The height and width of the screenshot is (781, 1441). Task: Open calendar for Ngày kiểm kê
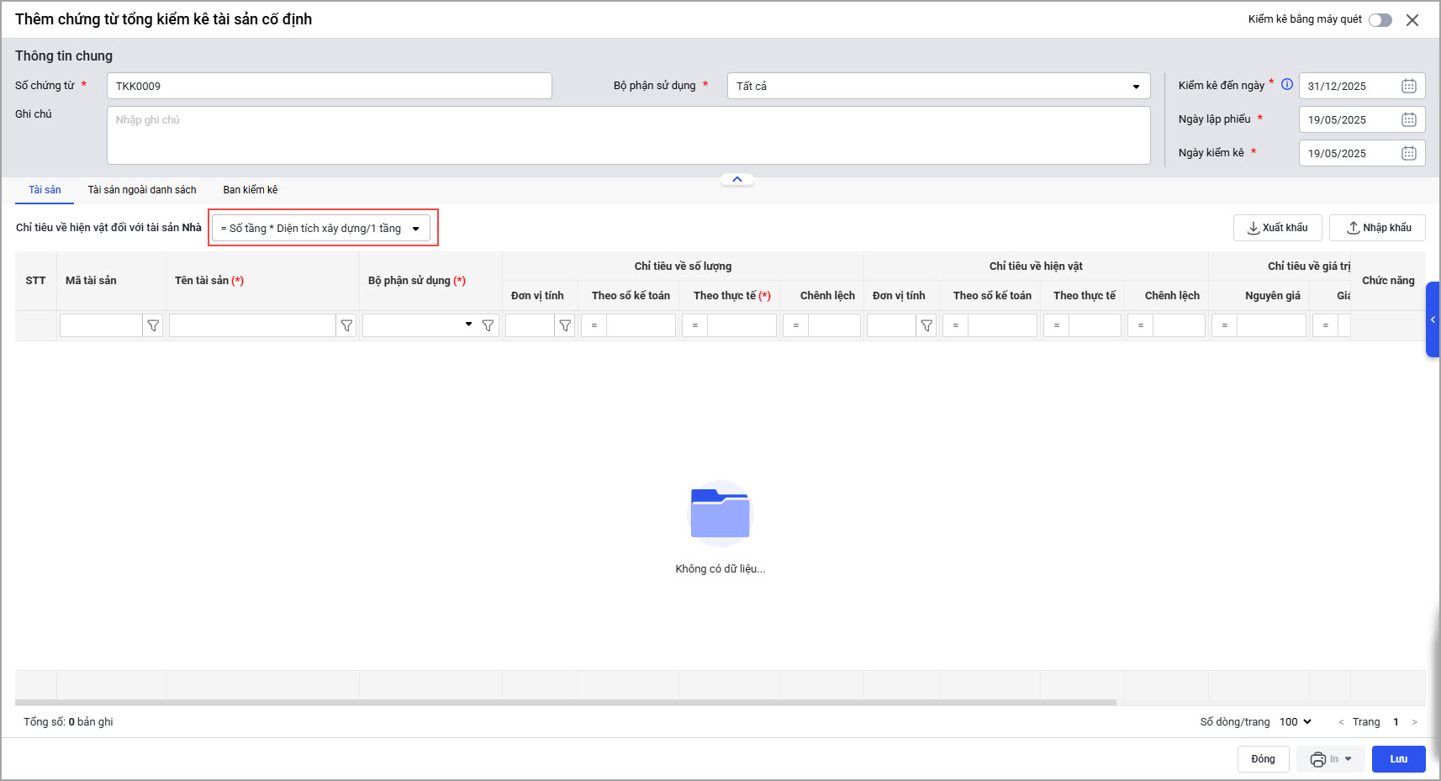(x=1408, y=153)
